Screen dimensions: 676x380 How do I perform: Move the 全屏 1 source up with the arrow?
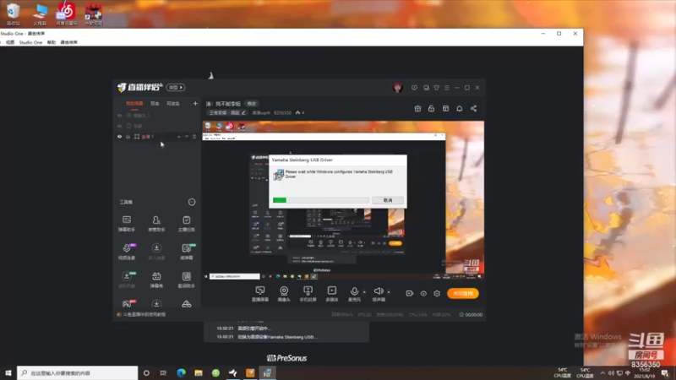point(178,137)
